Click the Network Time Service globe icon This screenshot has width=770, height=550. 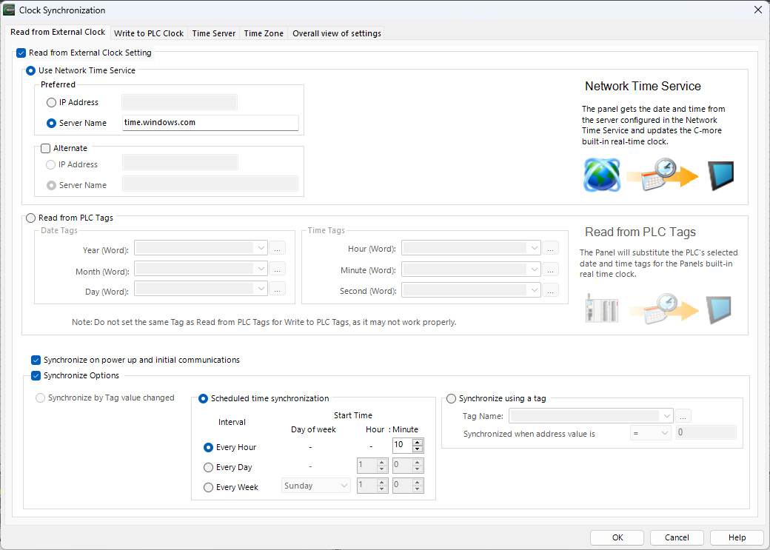[x=600, y=175]
